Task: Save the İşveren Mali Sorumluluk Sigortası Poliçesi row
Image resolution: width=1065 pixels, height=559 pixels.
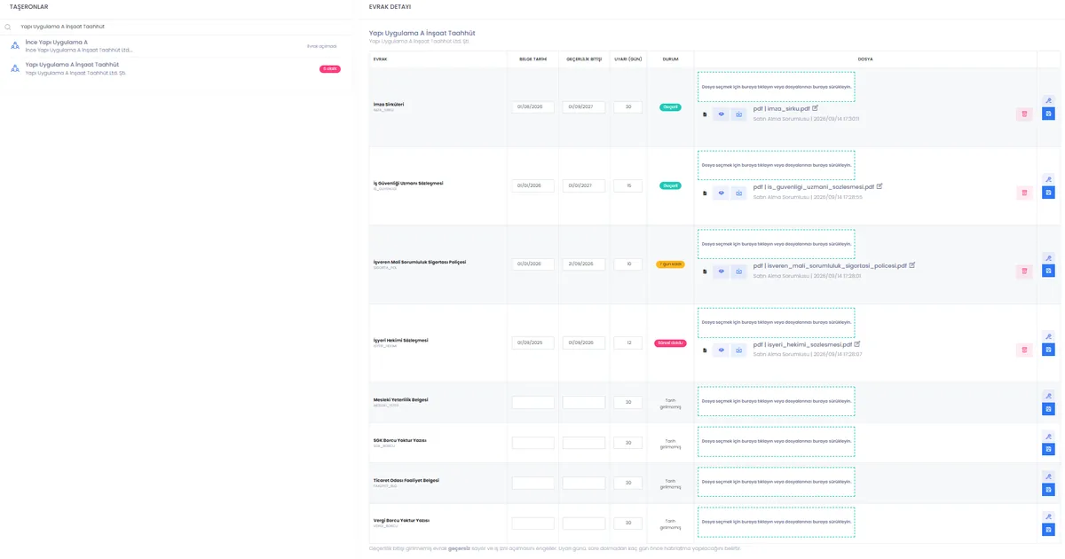Action: (1048, 271)
